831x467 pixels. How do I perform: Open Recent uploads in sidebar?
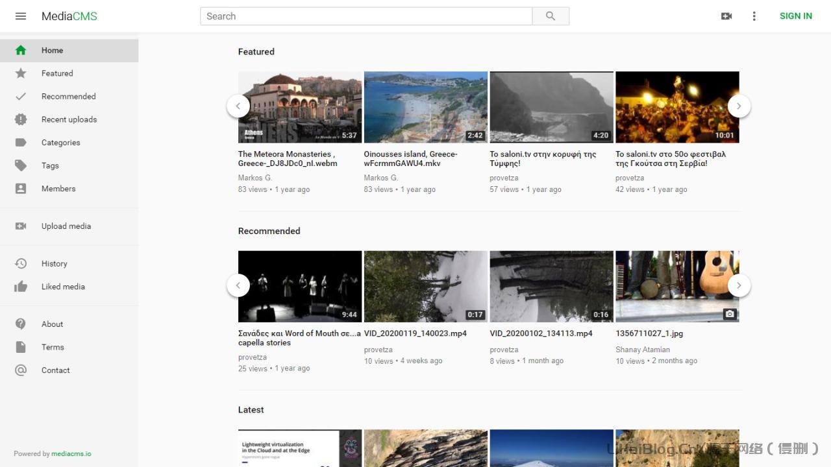click(69, 119)
